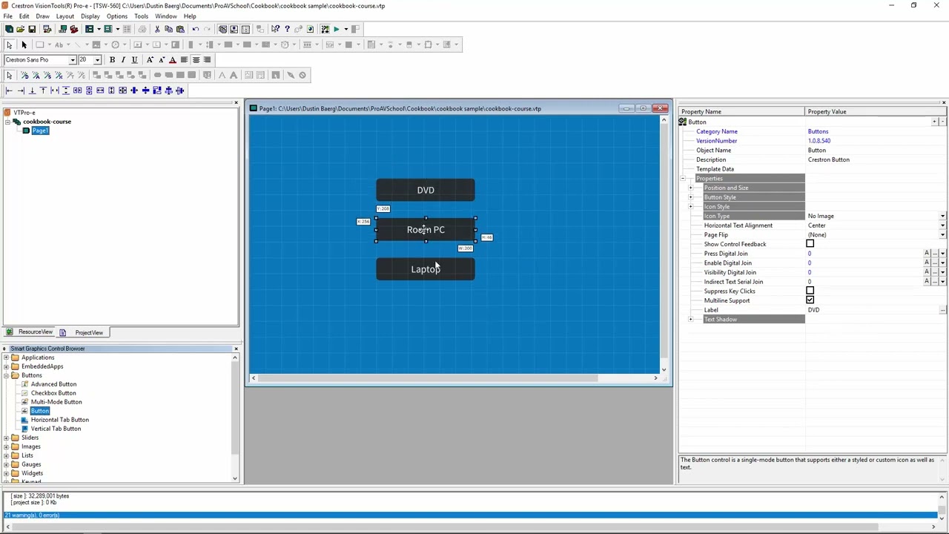This screenshot has height=534, width=949.
Task: Open the File menu
Action: coord(7,16)
